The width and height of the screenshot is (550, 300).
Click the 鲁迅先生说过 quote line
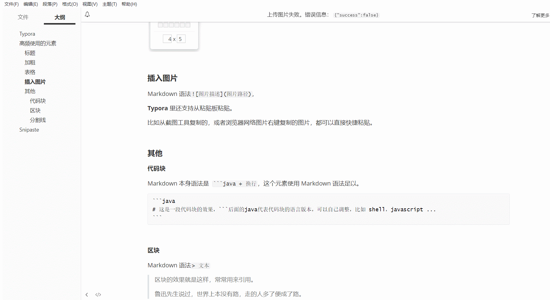click(x=229, y=294)
